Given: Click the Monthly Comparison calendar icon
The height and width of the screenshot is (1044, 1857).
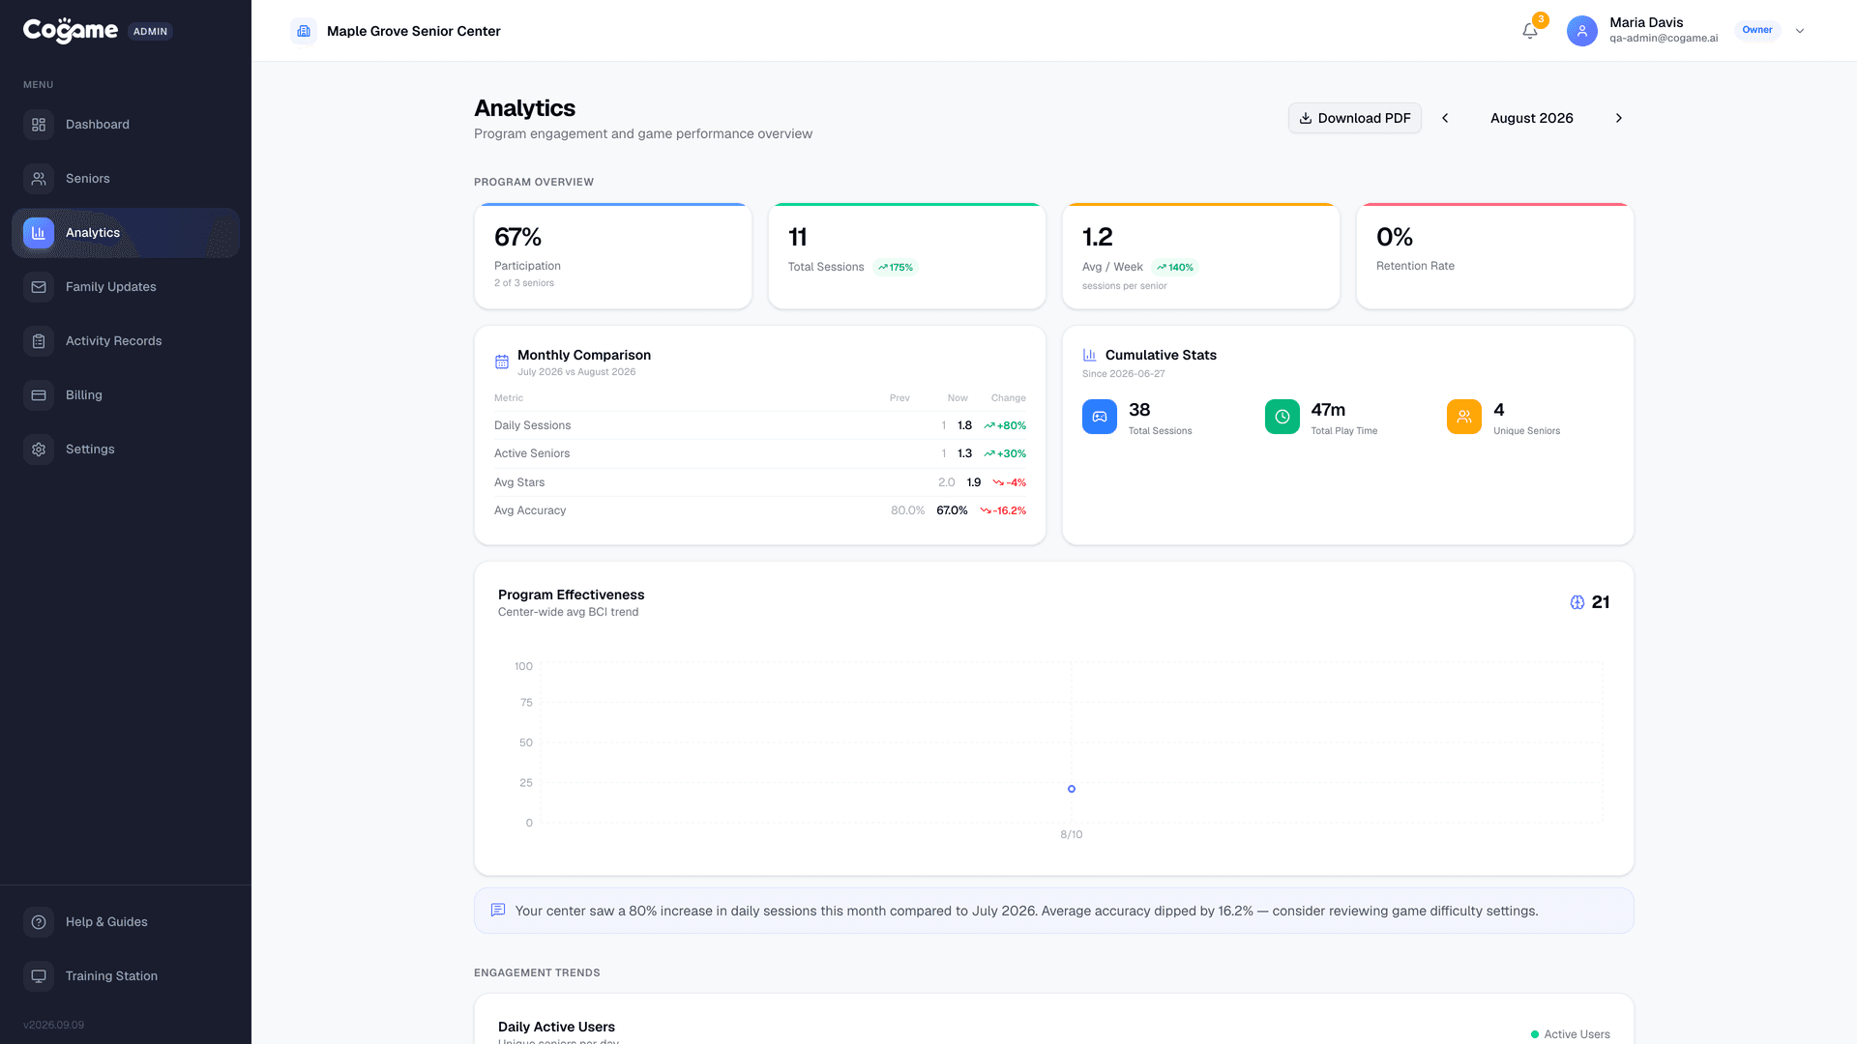Looking at the screenshot, I should (502, 362).
